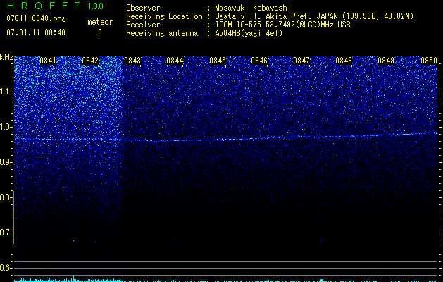Click the 0847 time marker

[x=301, y=61]
